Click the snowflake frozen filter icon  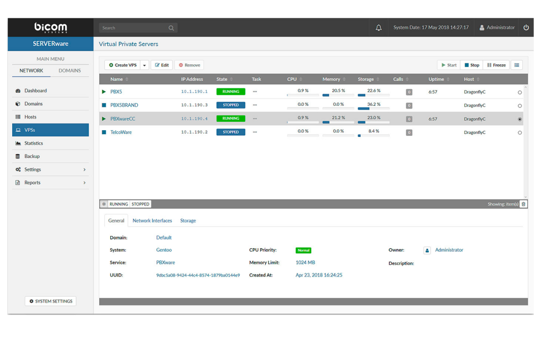coord(104,204)
